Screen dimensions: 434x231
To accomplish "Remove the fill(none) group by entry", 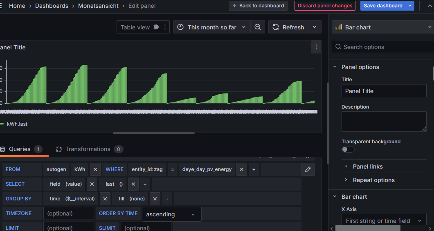I will (x=155, y=199).
